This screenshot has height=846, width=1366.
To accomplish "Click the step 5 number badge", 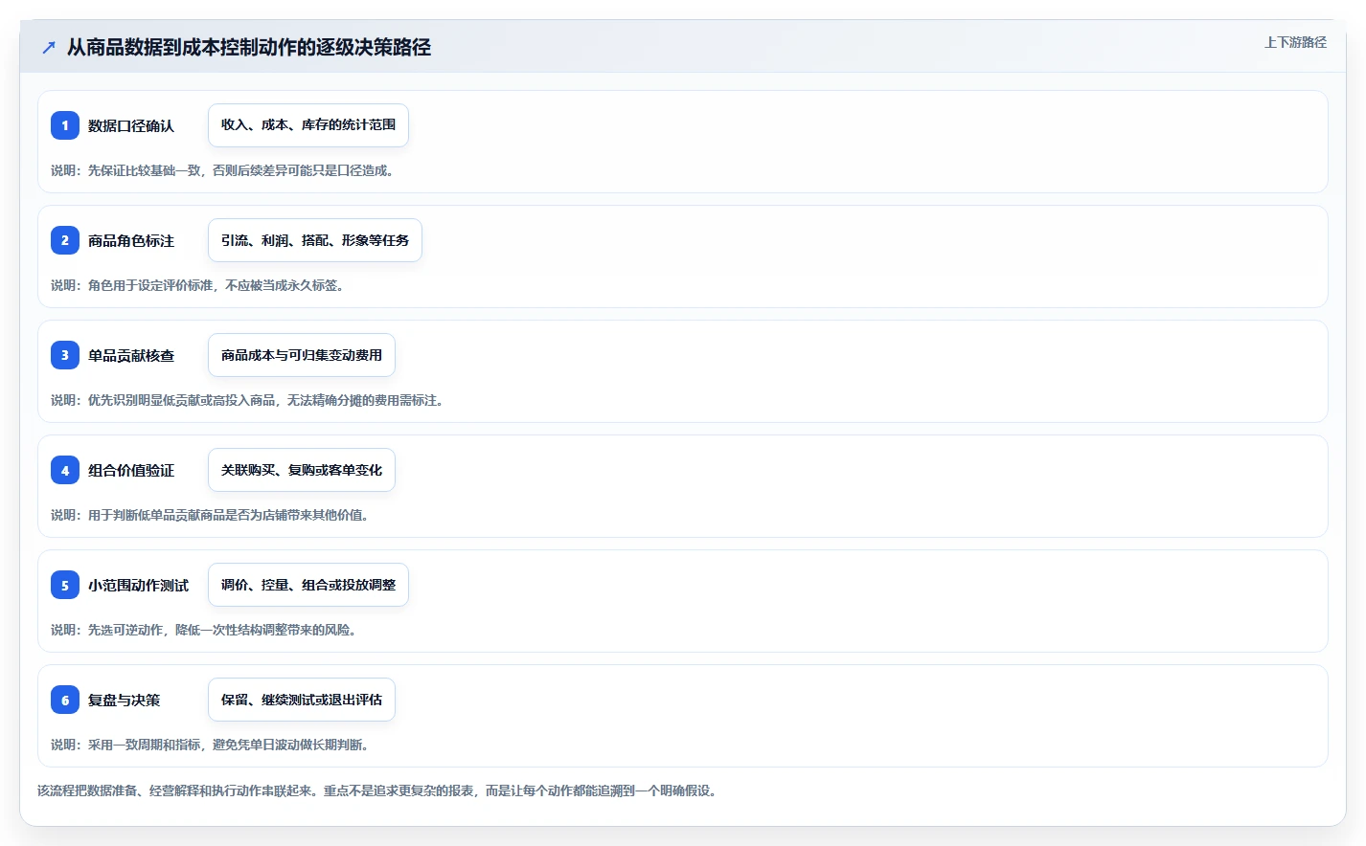I will tap(65, 585).
